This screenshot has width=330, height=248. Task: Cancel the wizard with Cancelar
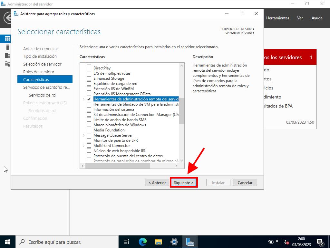coord(245,182)
